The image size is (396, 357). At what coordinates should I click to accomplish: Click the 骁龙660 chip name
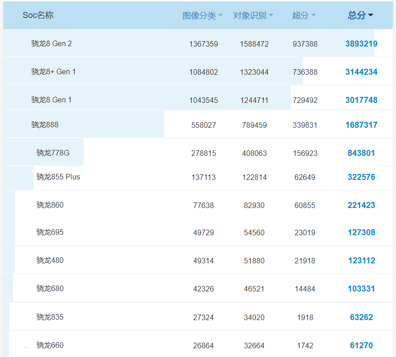(50, 345)
